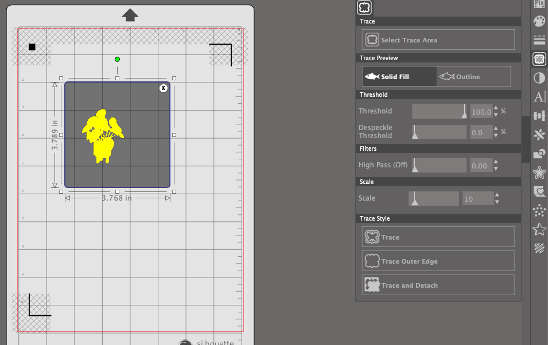Switch trace preview to Solid Fill
Image resolution: width=548 pixels, height=345 pixels.
[399, 76]
